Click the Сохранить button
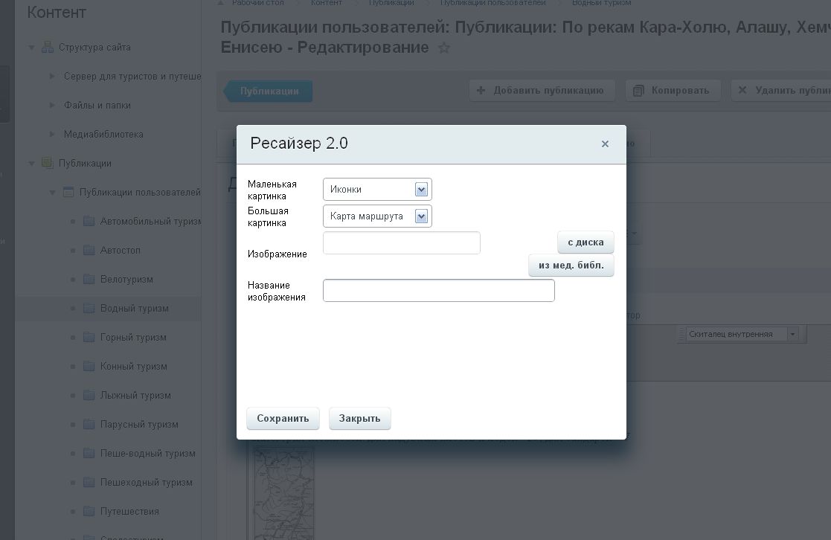The image size is (831, 540). [283, 418]
